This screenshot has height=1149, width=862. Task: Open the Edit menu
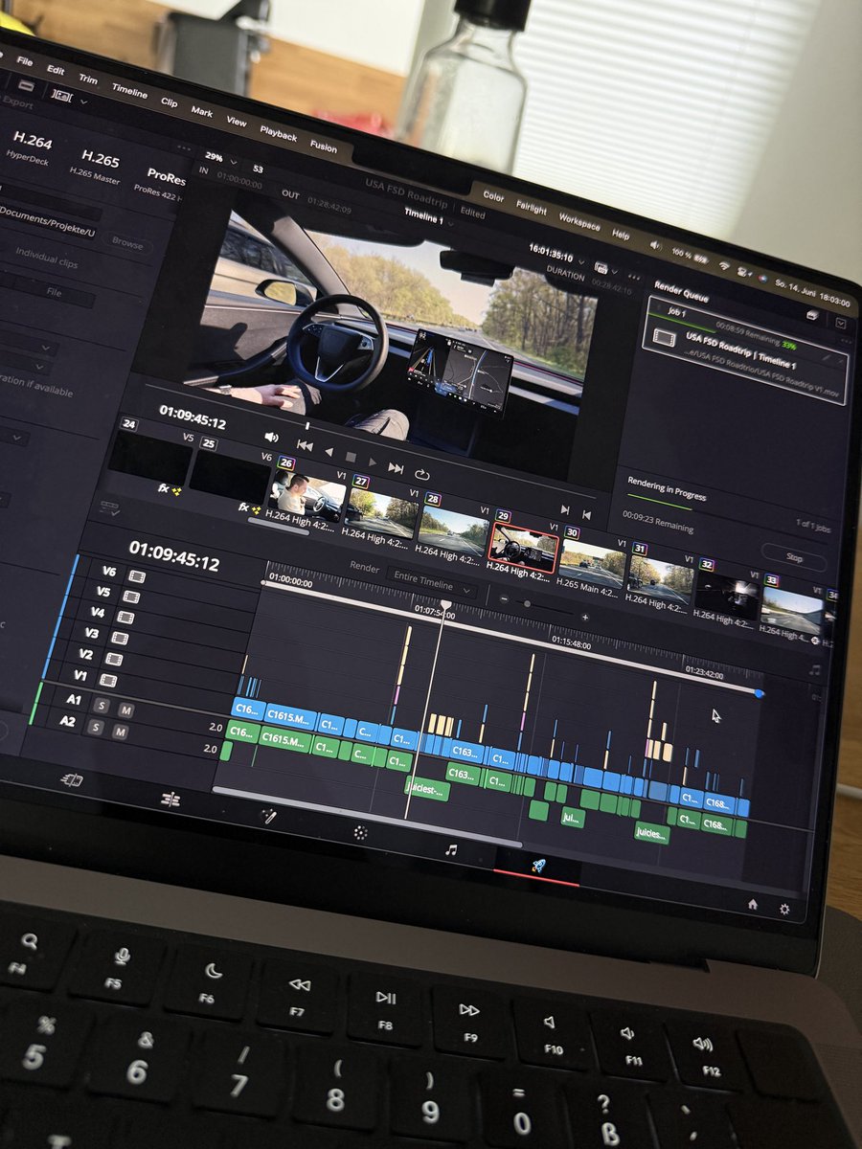coord(56,70)
